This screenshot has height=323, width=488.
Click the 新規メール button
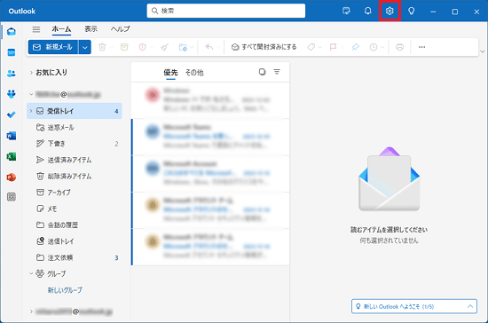click(x=53, y=47)
